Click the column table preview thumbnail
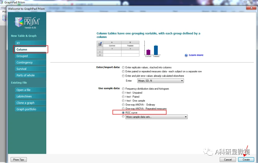 point(118,49)
